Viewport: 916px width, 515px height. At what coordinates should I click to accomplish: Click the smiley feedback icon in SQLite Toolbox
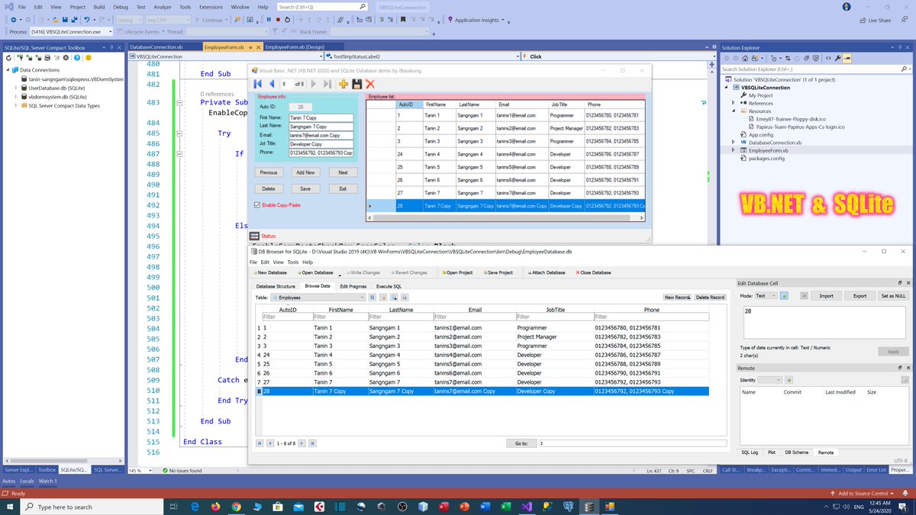point(89,57)
